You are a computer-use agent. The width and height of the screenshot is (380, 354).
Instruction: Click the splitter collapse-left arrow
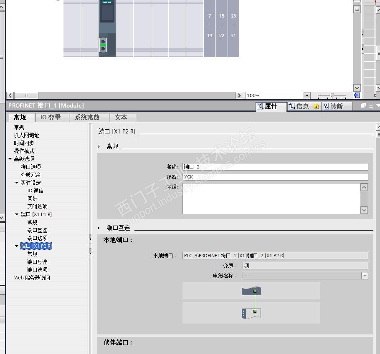(90, 239)
